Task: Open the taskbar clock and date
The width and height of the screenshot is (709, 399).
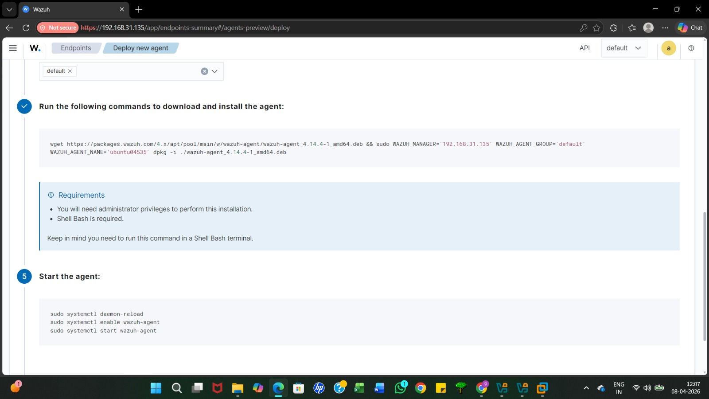Action: click(x=686, y=388)
